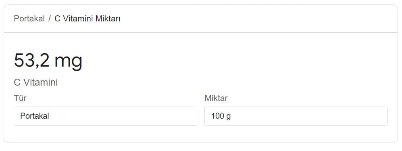Click the Miktar field label

216,98
